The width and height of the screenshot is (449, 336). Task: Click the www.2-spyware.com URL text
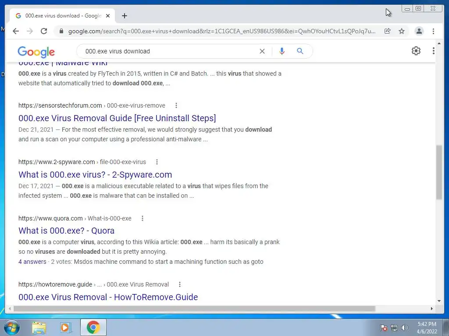click(x=57, y=162)
